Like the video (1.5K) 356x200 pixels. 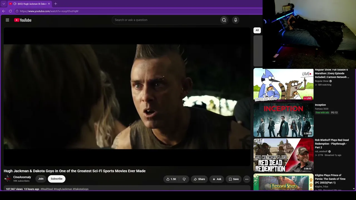click(171, 179)
